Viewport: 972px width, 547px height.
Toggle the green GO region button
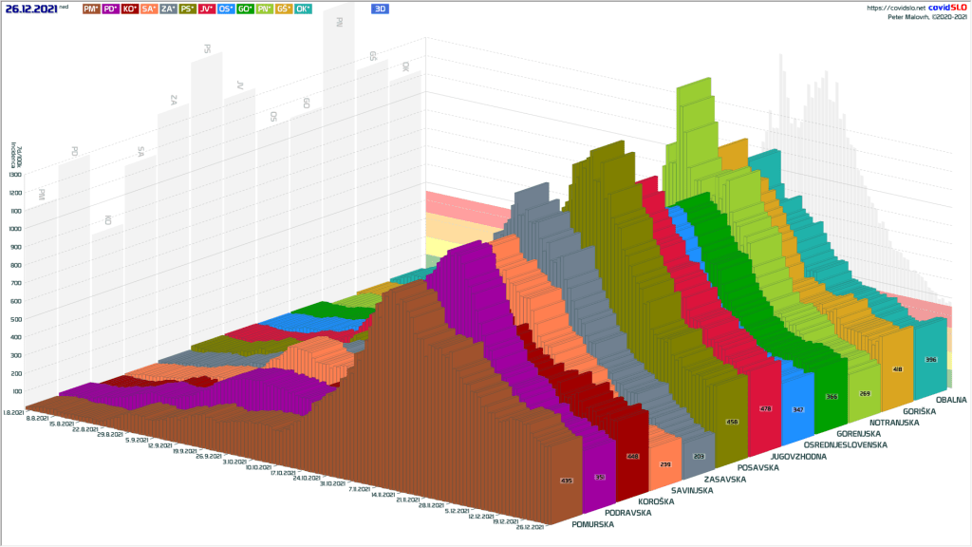point(246,9)
